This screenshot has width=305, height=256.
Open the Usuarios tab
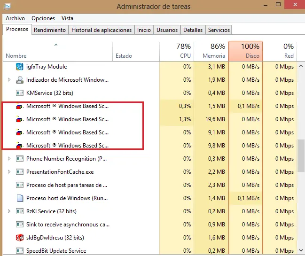pos(167,30)
